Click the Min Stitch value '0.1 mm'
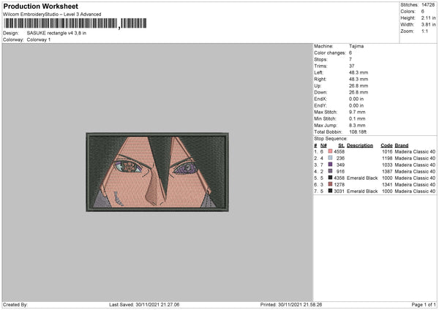This screenshot has height=310, width=439. tap(357, 118)
